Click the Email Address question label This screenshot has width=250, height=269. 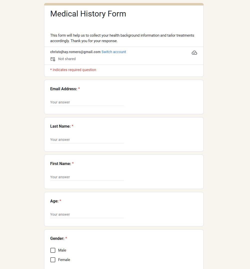point(64,89)
